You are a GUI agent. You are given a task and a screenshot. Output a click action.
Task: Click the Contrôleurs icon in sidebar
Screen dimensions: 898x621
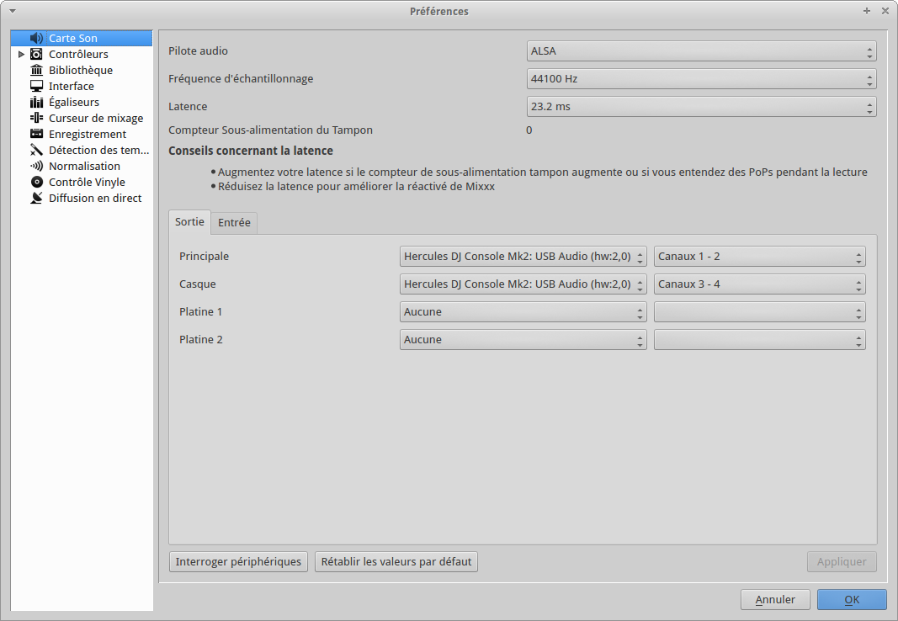tap(36, 55)
